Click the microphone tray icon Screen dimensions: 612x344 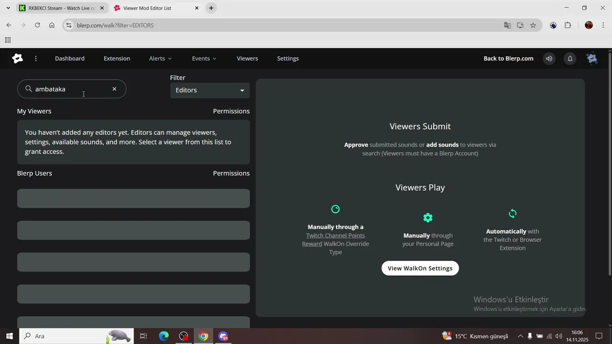pyautogui.click(x=530, y=336)
